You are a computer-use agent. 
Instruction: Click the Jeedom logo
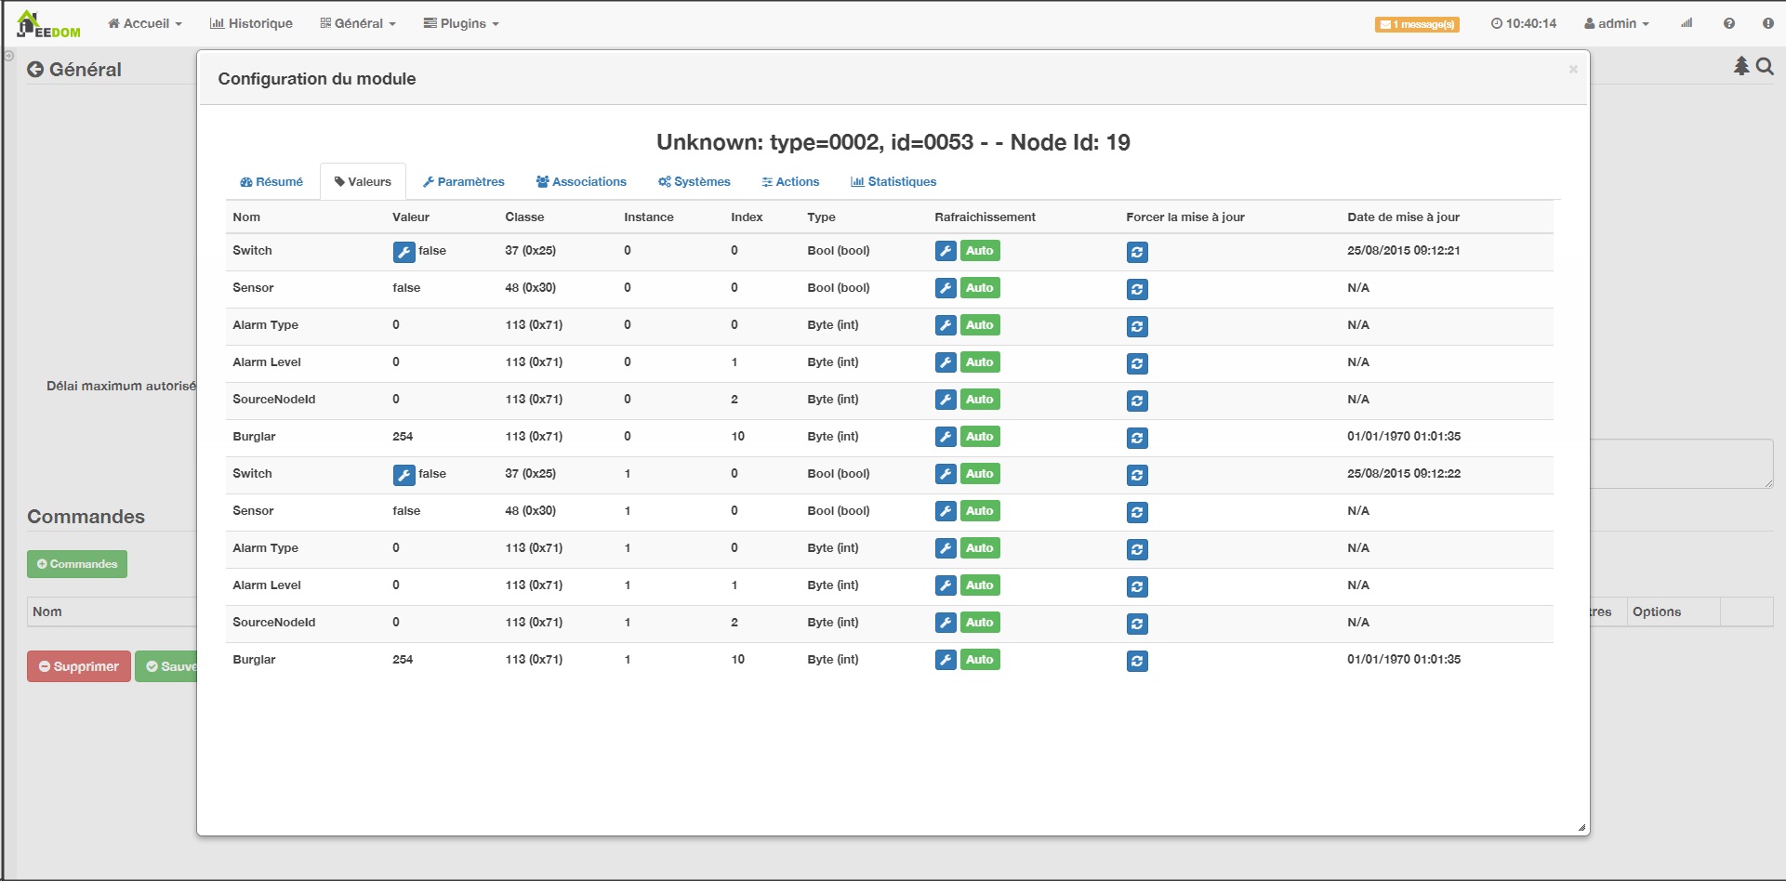(x=48, y=24)
